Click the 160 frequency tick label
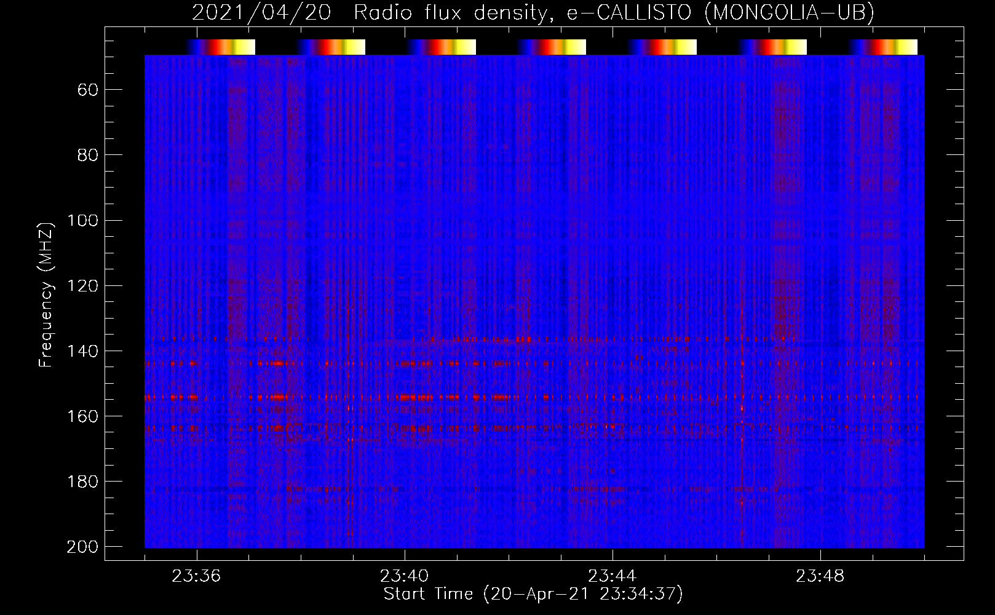Viewport: 995px width, 615px height. 83,416
